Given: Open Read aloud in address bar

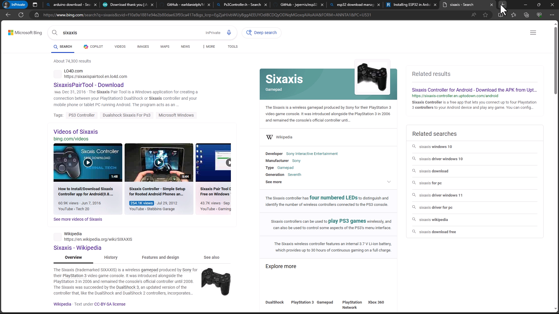Looking at the screenshot, I should 474,15.
